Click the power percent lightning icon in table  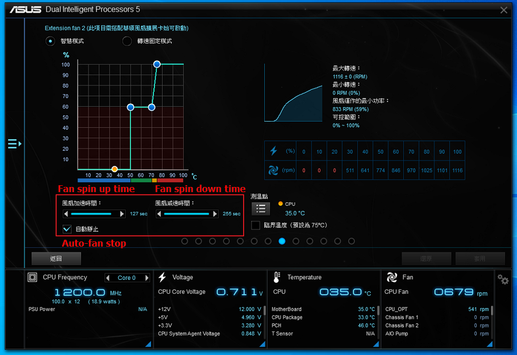point(273,151)
